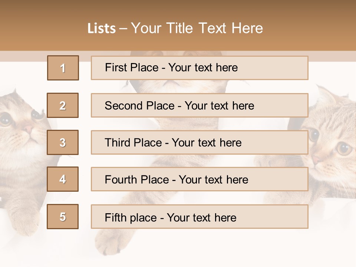Click "Your Title Text Here" in the title
This screenshot has height=267, width=356.
197,28
